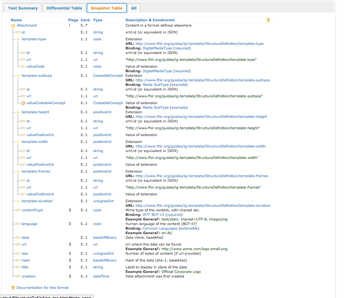
Task: Click the valueCodeableConcept cube icon
Action: (23, 103)
